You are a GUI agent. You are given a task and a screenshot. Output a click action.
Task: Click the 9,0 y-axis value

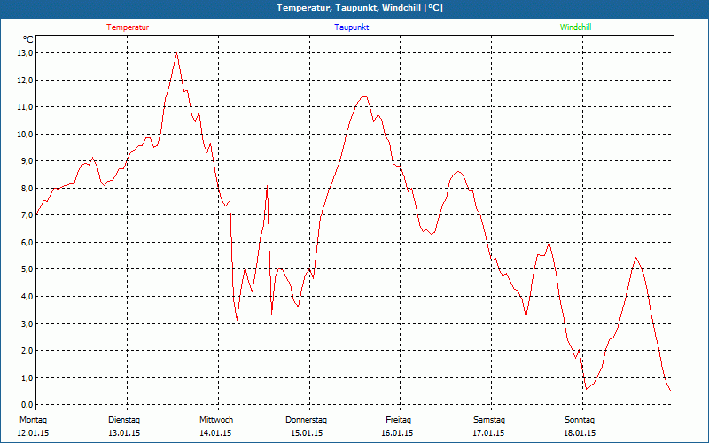(27, 161)
